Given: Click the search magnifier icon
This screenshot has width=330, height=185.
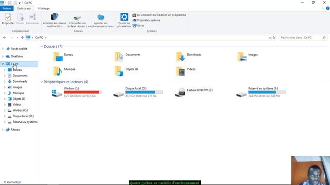Looking at the screenshot, I should click(x=324, y=38).
